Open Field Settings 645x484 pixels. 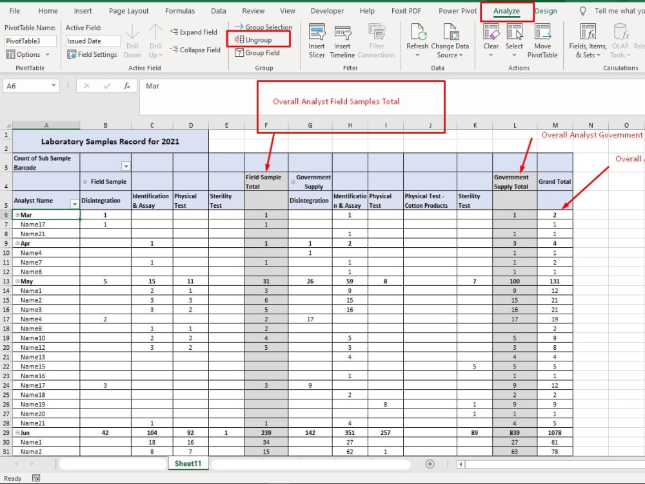(92, 54)
